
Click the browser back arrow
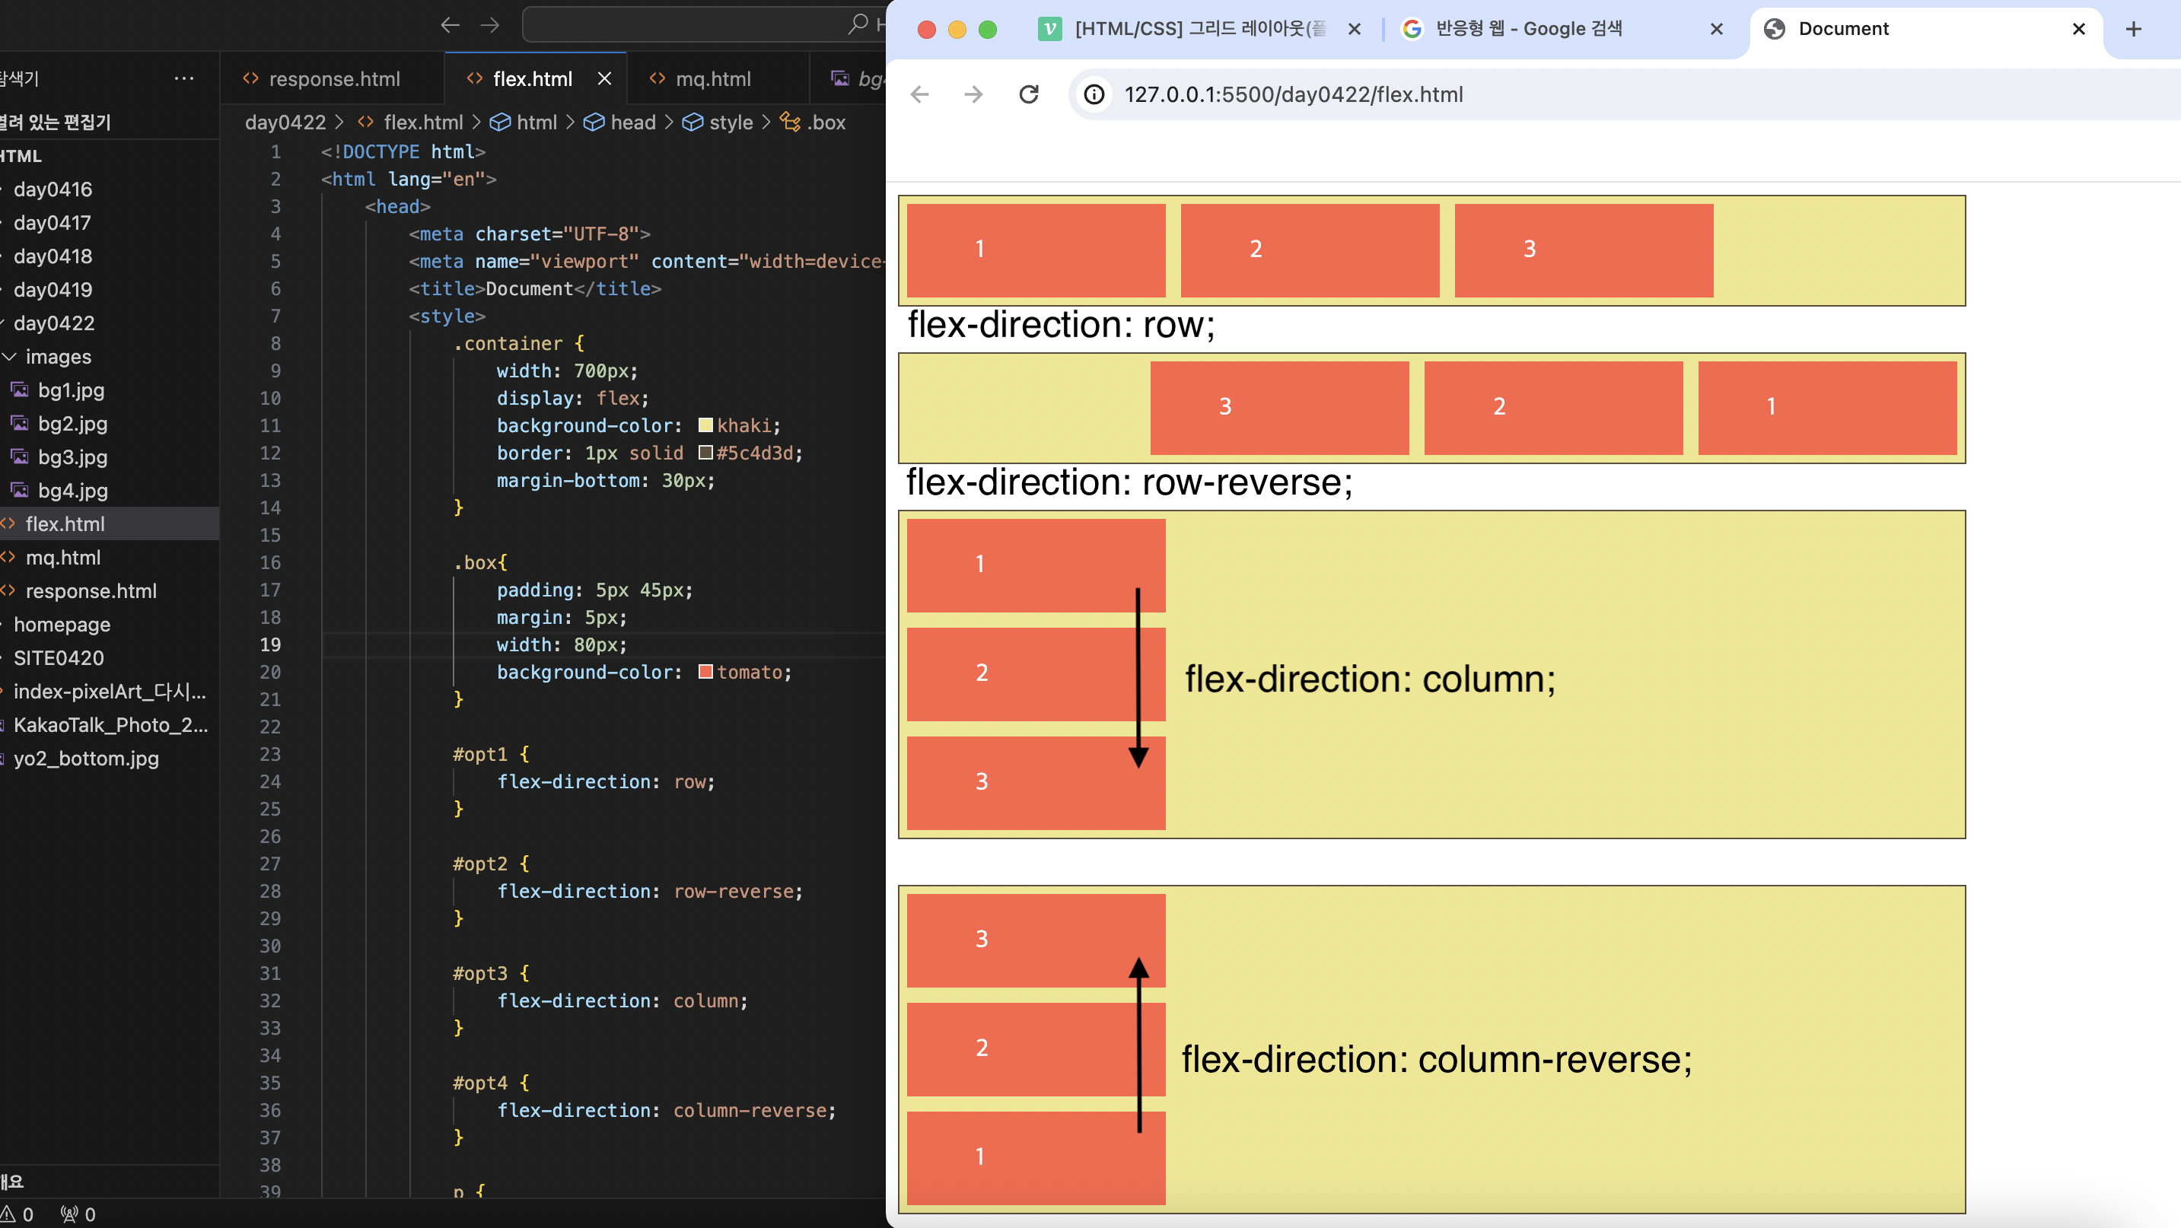pyautogui.click(x=919, y=94)
